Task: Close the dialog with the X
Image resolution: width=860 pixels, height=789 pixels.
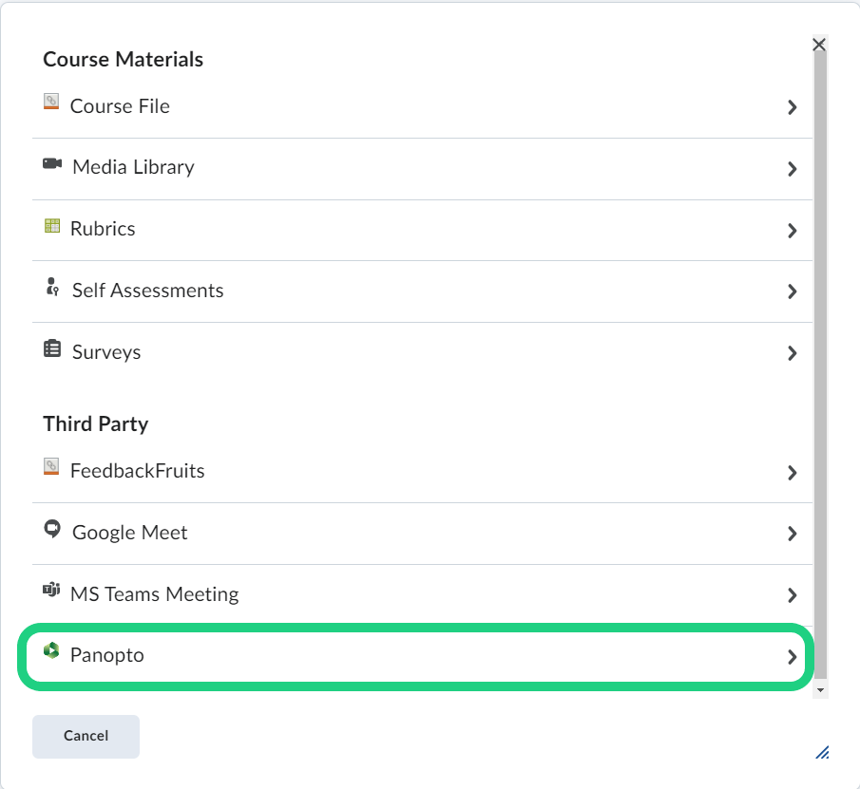Action: tap(819, 45)
